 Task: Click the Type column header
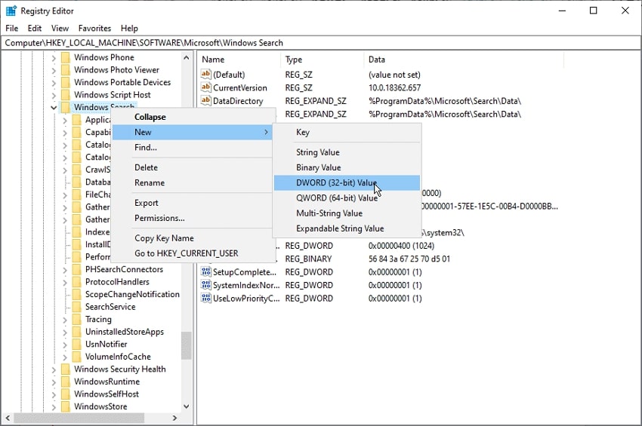(323, 60)
